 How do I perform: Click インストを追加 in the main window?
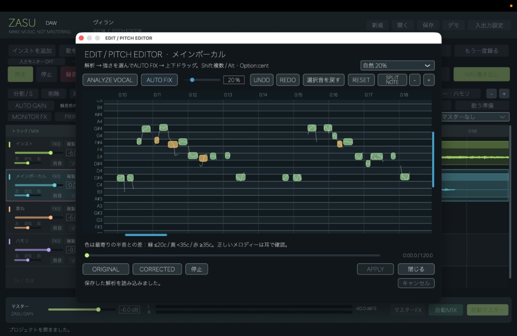[32, 51]
